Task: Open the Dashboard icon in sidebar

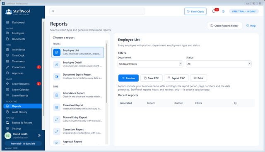Action: [7, 22]
